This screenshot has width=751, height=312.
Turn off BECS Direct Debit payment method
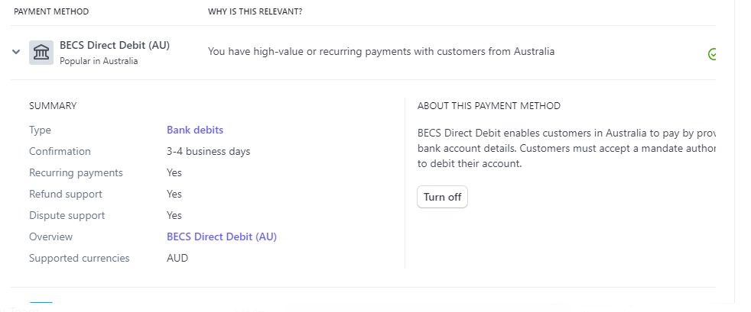coord(442,197)
